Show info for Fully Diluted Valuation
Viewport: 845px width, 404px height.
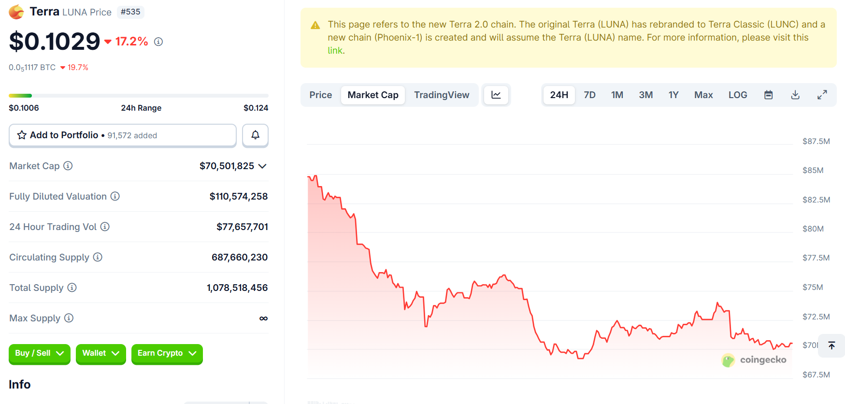click(115, 196)
